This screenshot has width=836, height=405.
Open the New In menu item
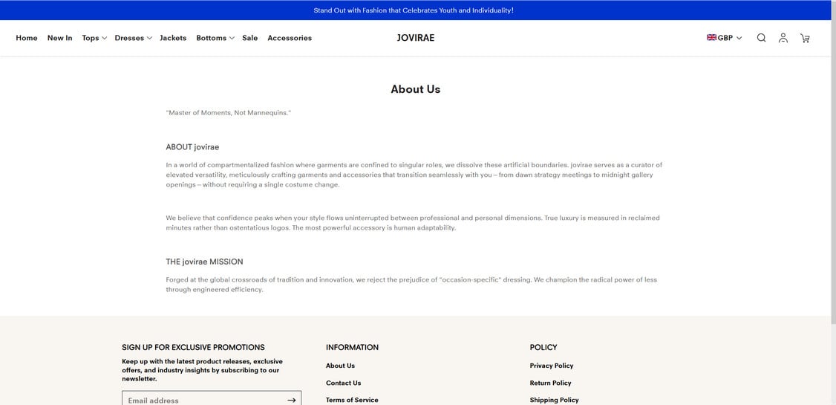coord(59,38)
